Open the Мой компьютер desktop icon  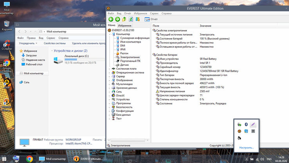7,8
